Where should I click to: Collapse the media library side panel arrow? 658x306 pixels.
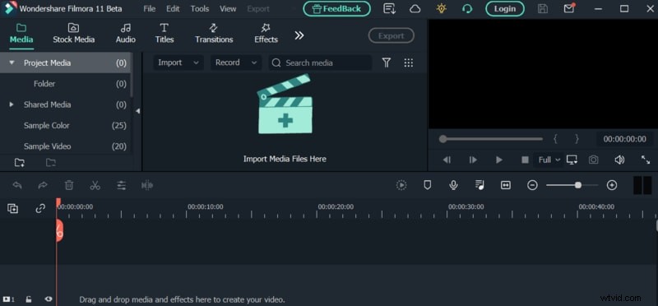pyautogui.click(x=137, y=111)
